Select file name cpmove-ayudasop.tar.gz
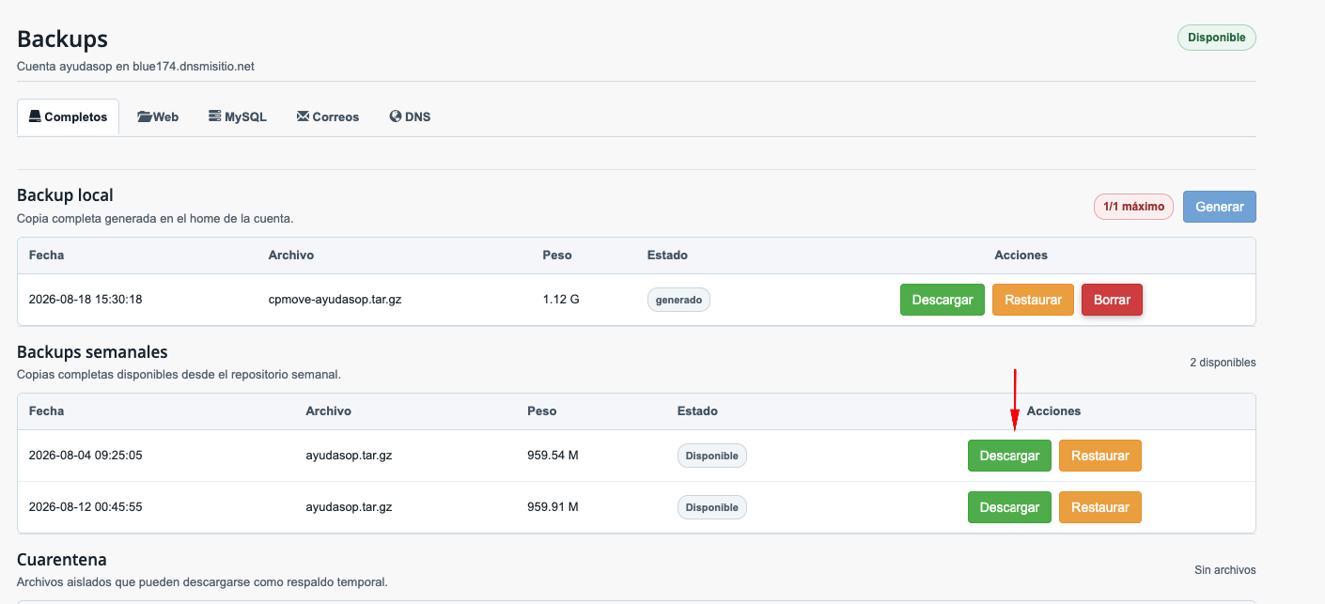 click(x=335, y=300)
